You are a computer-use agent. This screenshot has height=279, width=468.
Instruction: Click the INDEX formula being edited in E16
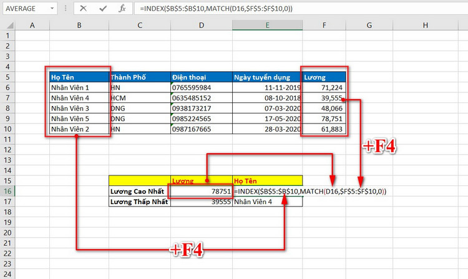[310, 191]
